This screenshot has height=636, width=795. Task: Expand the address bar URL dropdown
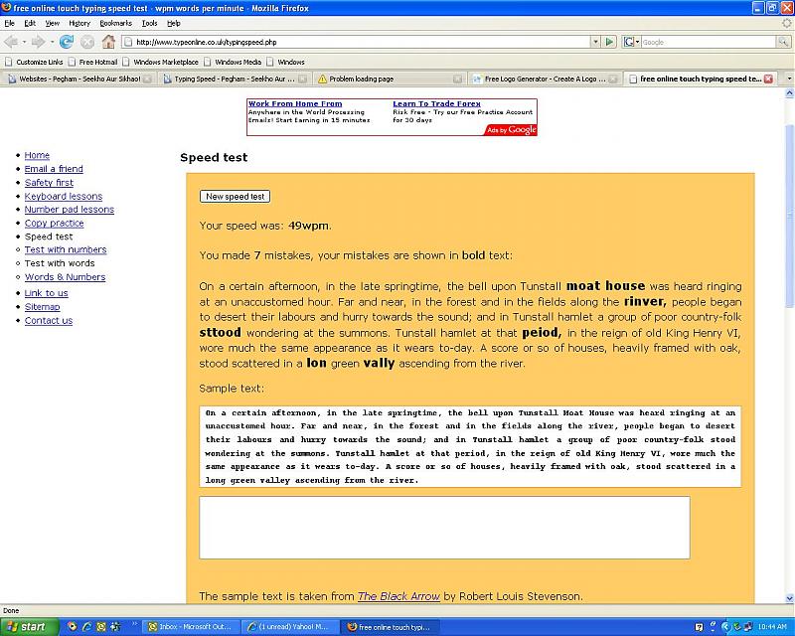pyautogui.click(x=595, y=42)
